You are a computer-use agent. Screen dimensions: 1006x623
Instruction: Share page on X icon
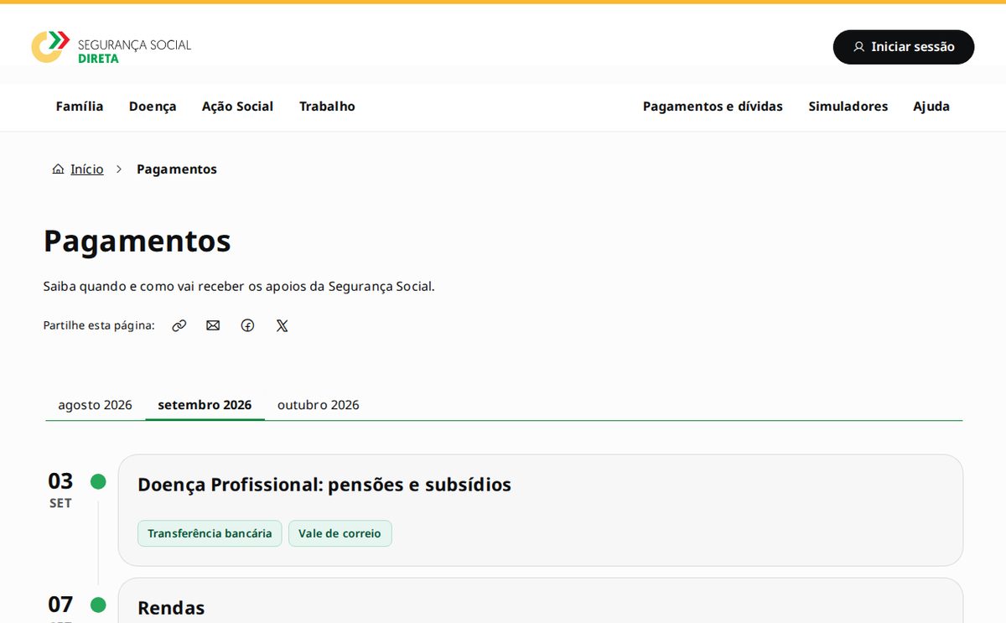(x=282, y=325)
